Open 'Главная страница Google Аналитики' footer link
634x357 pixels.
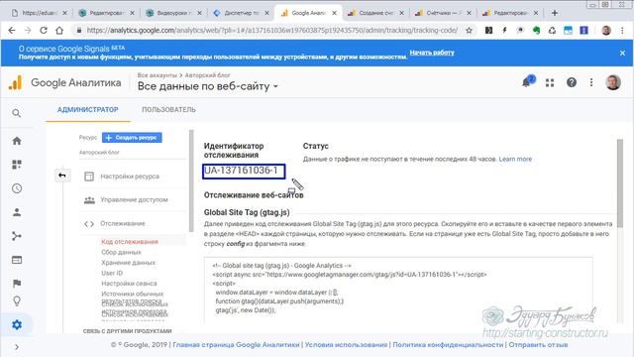236,345
